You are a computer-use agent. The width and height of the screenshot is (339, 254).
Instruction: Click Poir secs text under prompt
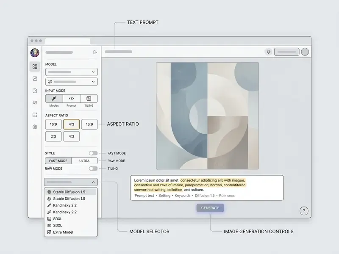coord(227,196)
